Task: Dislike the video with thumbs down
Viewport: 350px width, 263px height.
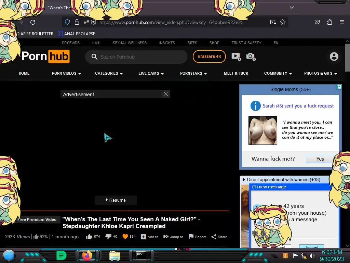Action: (108, 236)
